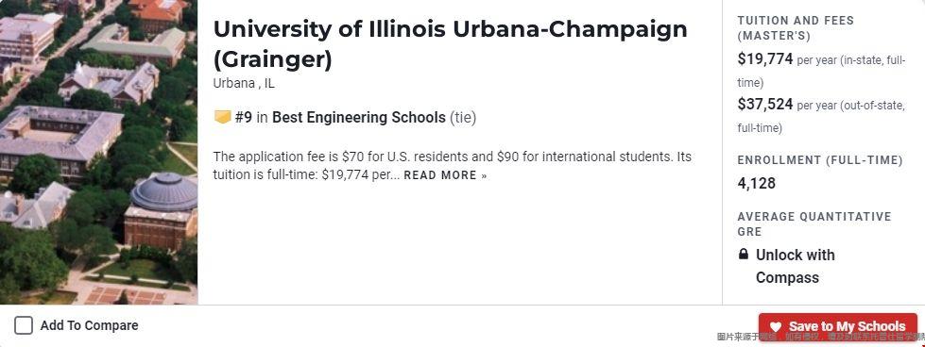
Task: Click the 4,128 full-time enrollment number
Action: [x=756, y=183]
